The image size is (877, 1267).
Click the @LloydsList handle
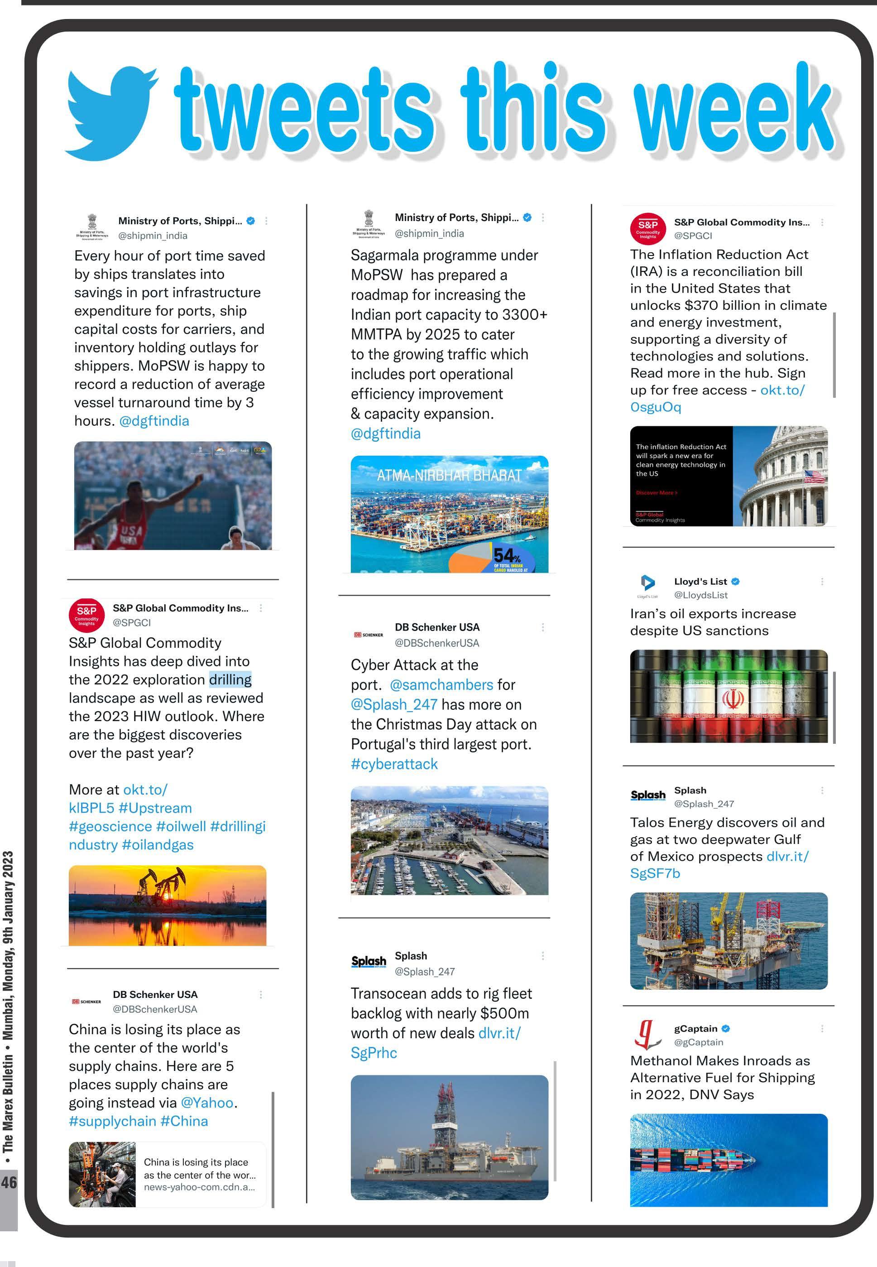coord(700,595)
